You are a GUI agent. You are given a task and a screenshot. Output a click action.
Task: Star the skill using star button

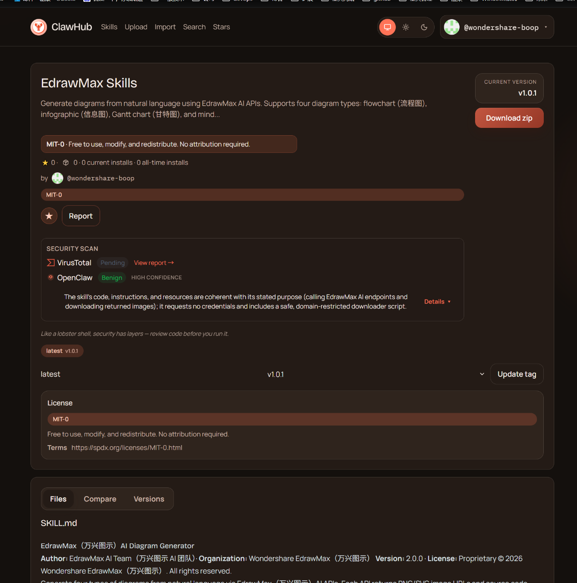pos(49,216)
